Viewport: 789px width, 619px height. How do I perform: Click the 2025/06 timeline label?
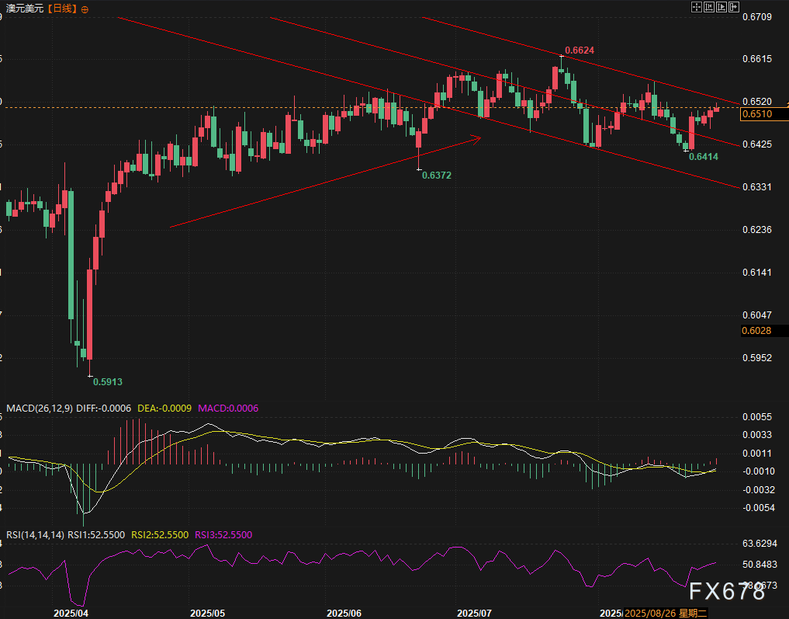(x=344, y=614)
